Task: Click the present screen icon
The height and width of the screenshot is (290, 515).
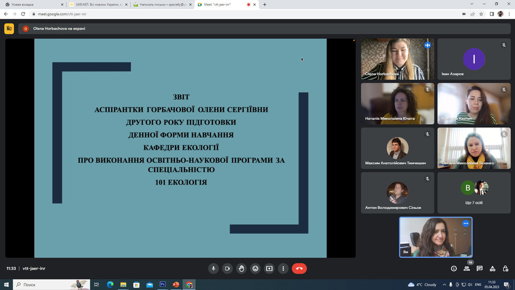Action: pyautogui.click(x=269, y=269)
